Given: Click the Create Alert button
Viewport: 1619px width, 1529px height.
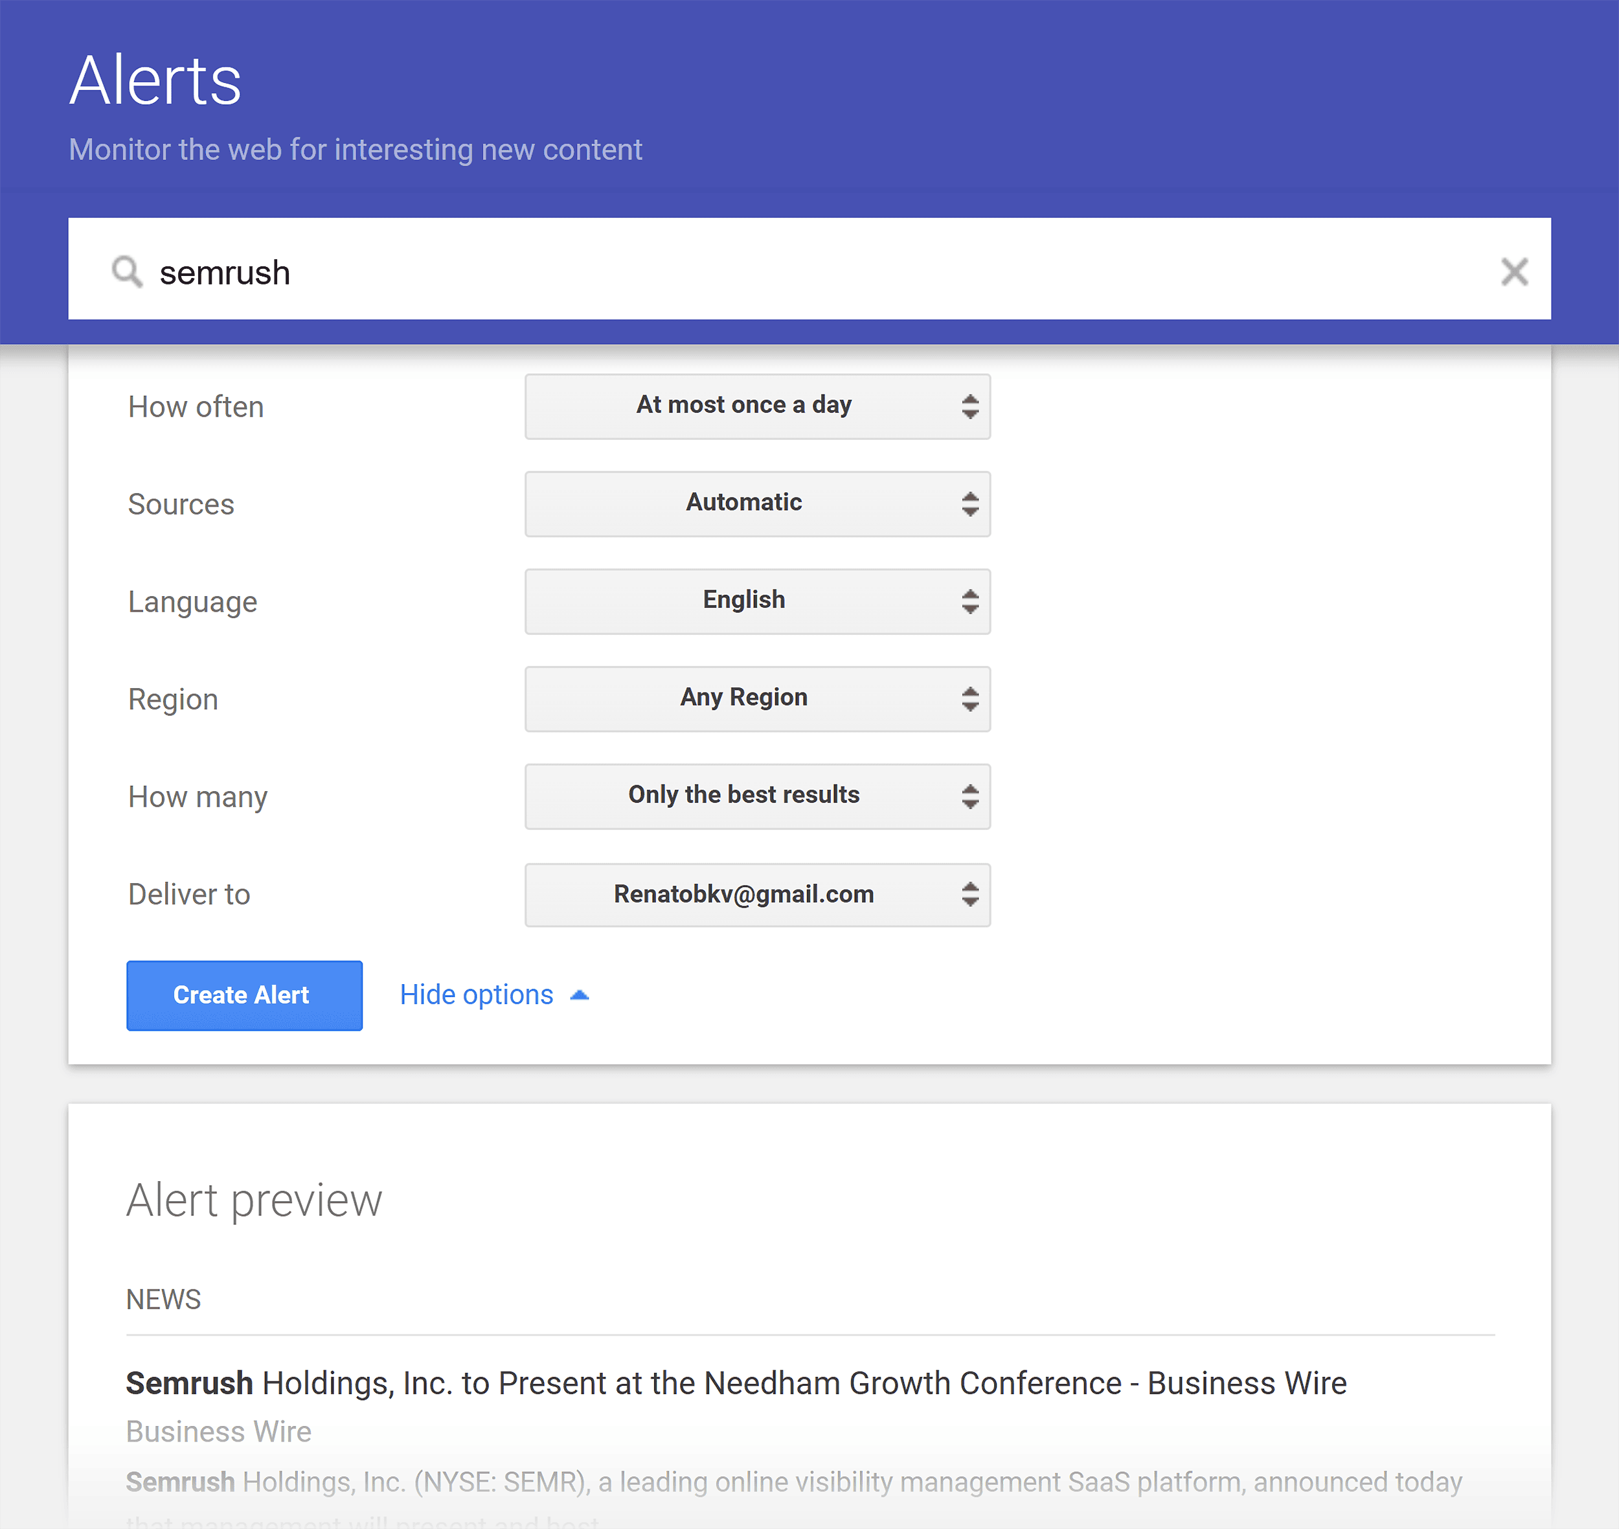Looking at the screenshot, I should click(244, 995).
